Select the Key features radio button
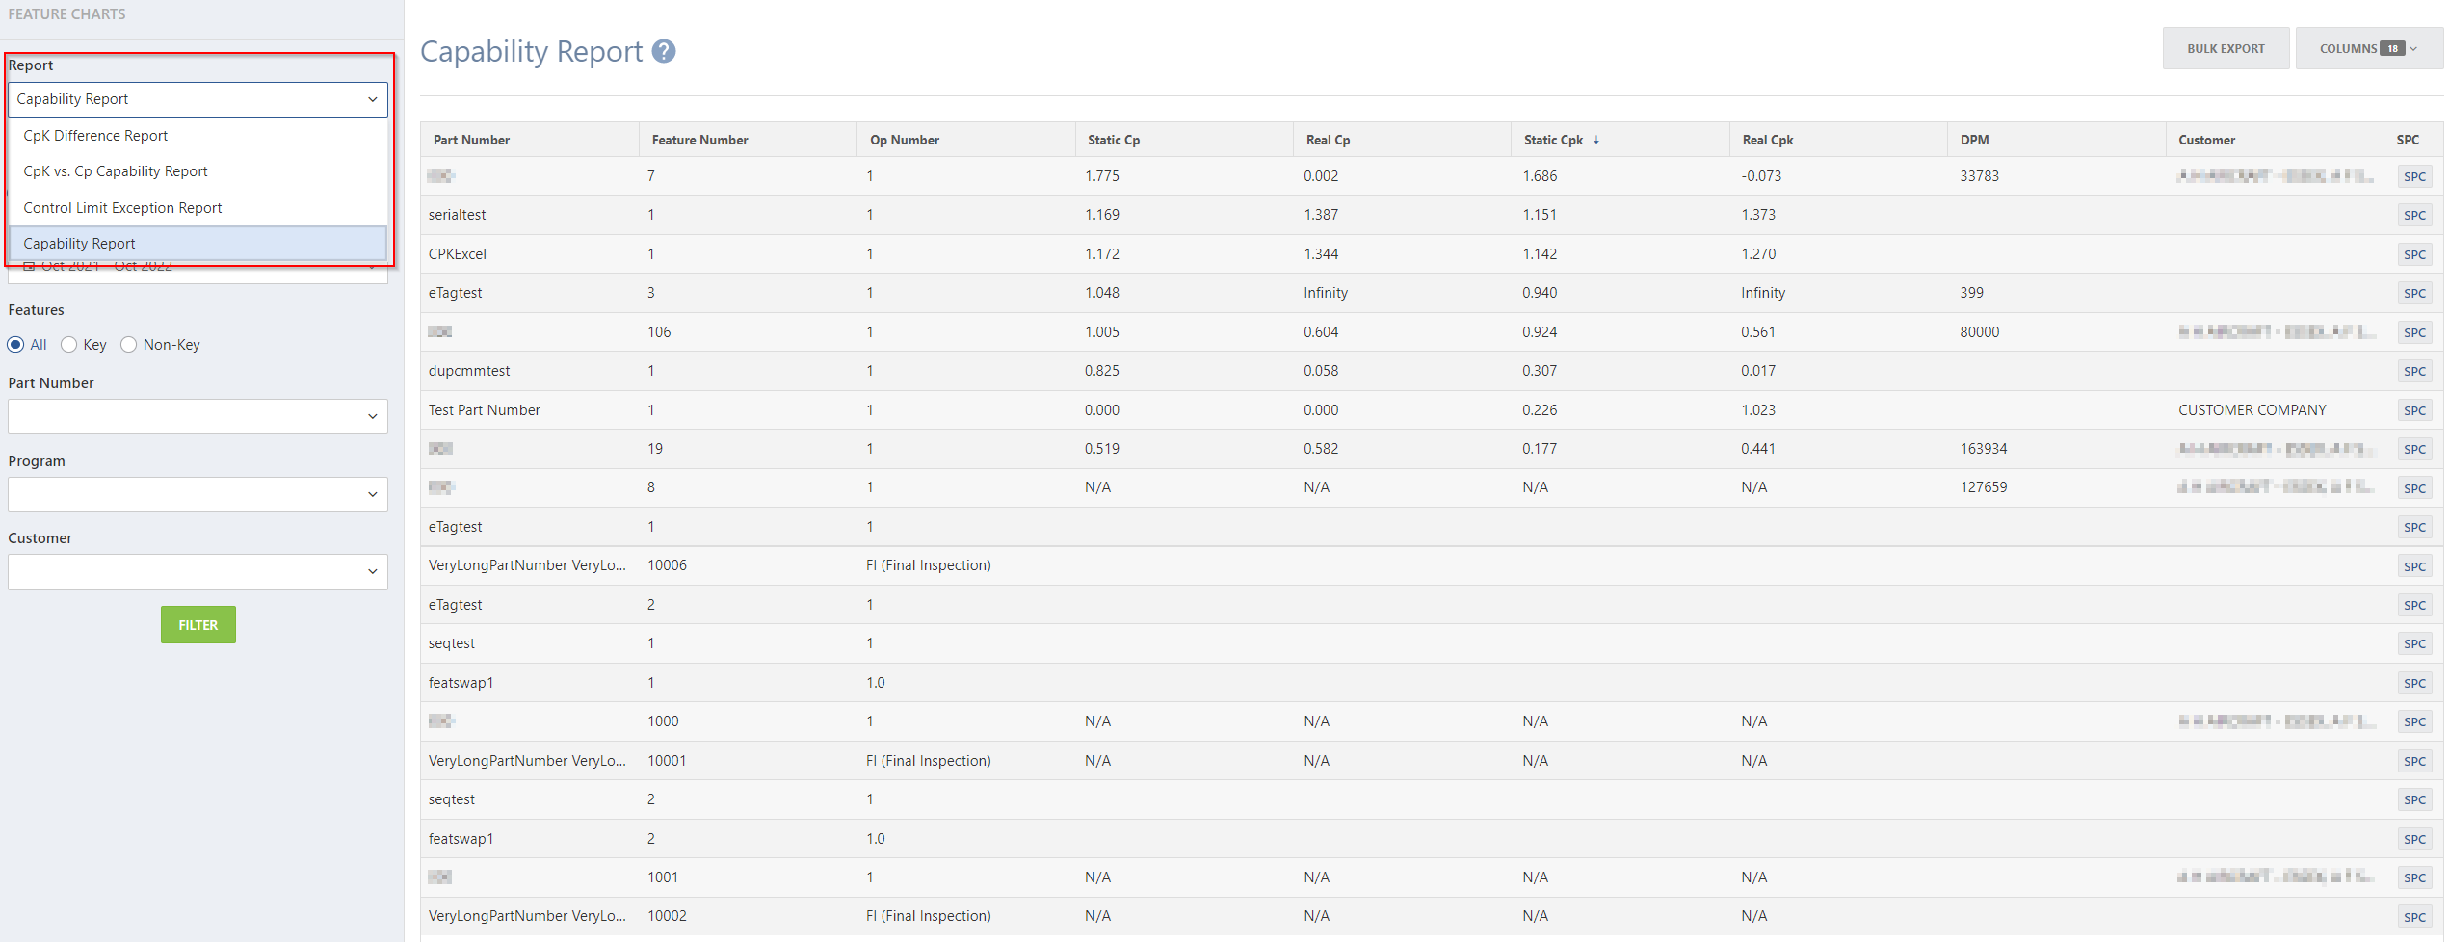The height and width of the screenshot is (942, 2450). [69, 345]
